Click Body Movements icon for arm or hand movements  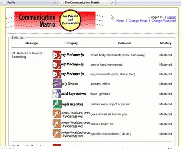click(x=57, y=65)
